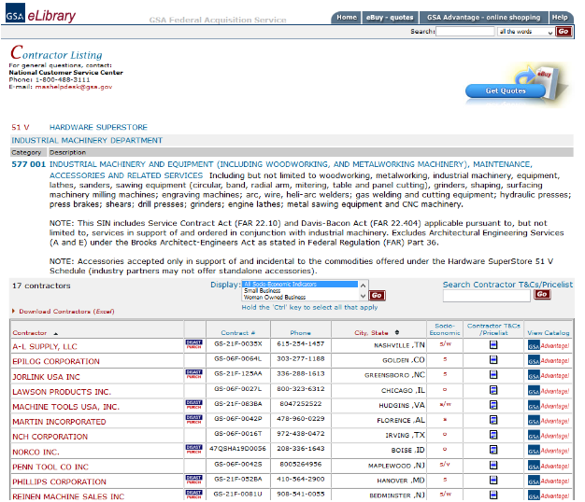Screen dimensions: 585x502
Task: Sort by Contractor column arrow
Action: point(55,334)
